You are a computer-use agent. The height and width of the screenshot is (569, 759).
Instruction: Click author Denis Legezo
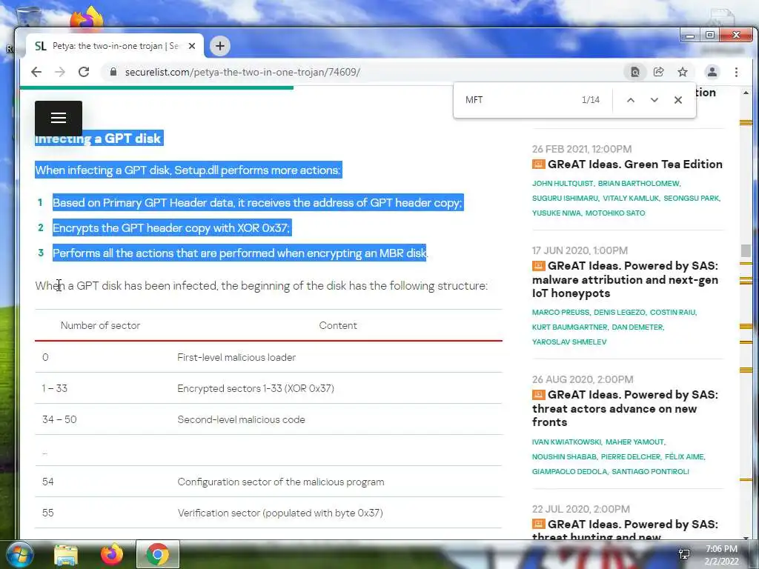620,313
